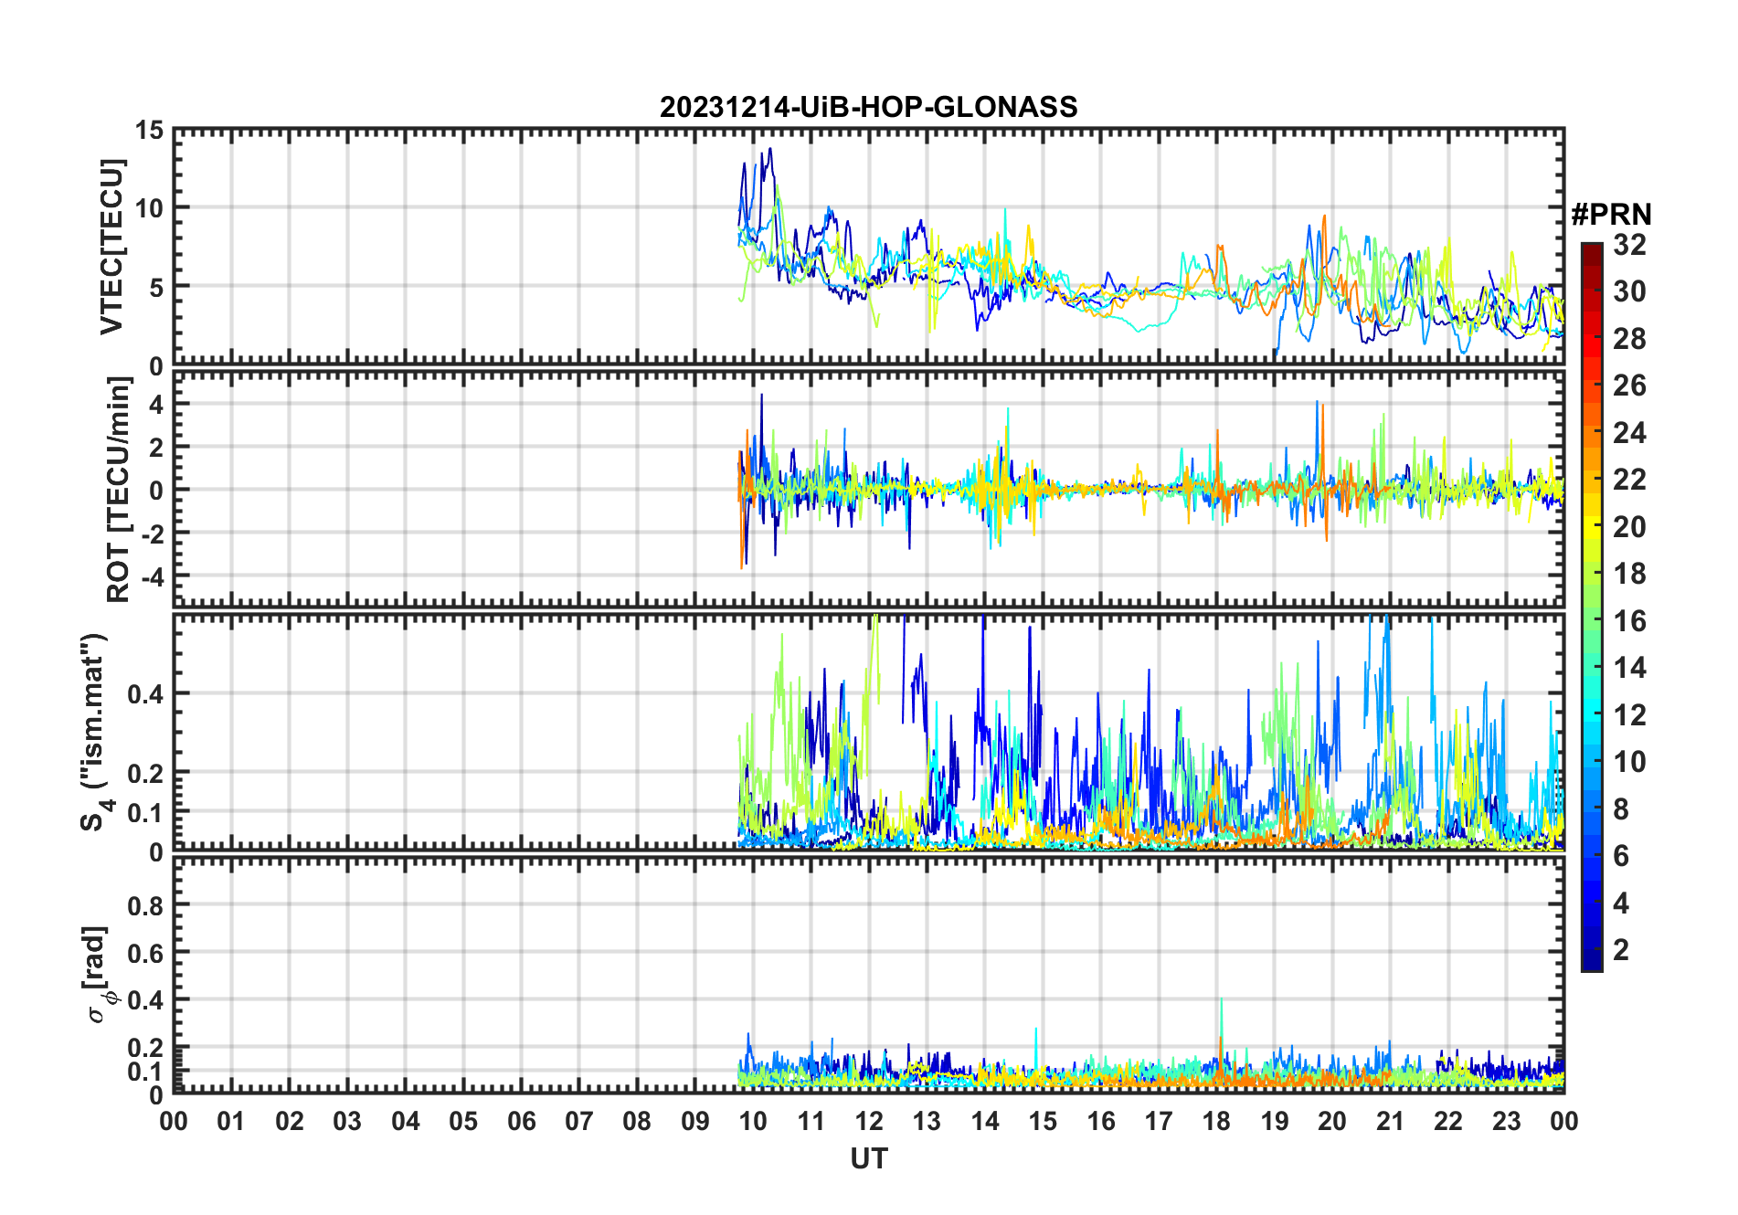Click x-axis tick label 09
This screenshot has height=1215, width=1738.
point(694,1121)
